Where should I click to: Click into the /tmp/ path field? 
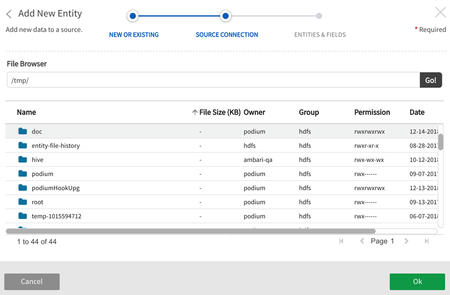pyautogui.click(x=213, y=80)
